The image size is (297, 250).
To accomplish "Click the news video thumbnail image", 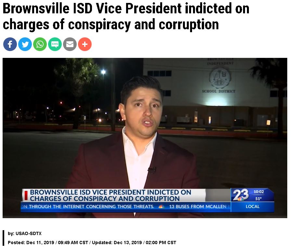I will pos(145,138).
